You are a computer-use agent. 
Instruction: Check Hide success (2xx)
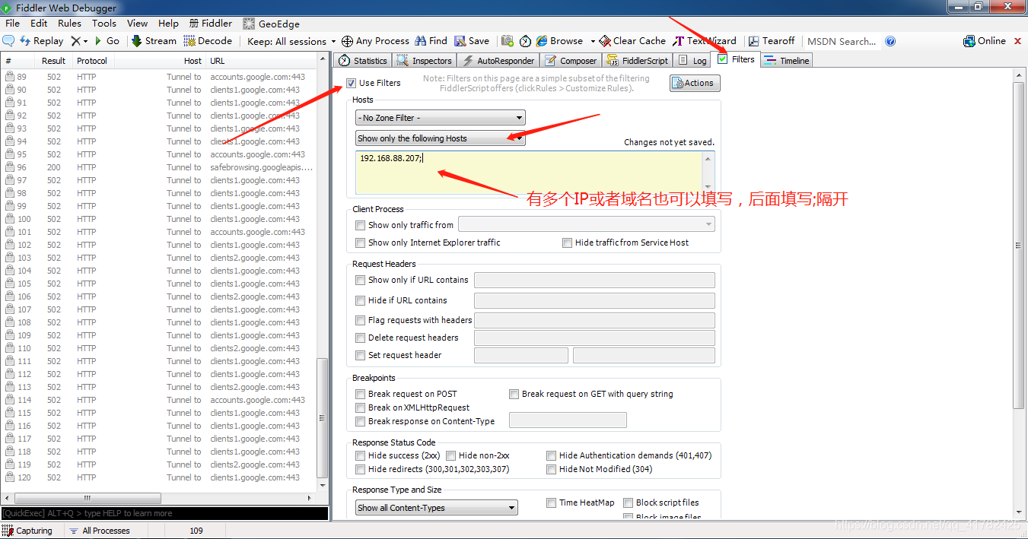(x=361, y=456)
